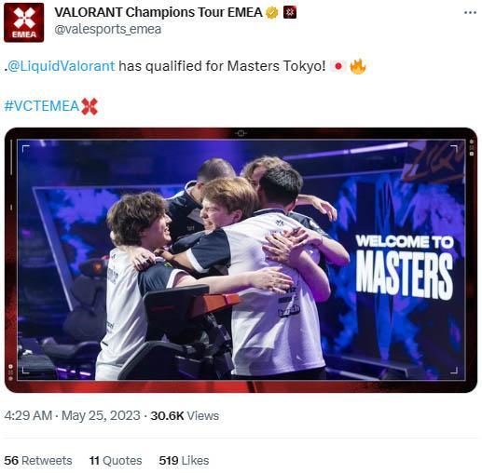Open the 4:29 AM May 25, 2023 timestamp
482x473 pixels.
coord(72,415)
